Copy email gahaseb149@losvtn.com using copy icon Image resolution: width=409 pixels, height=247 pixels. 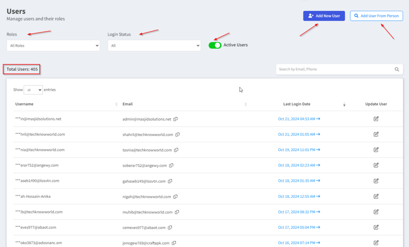(170, 181)
